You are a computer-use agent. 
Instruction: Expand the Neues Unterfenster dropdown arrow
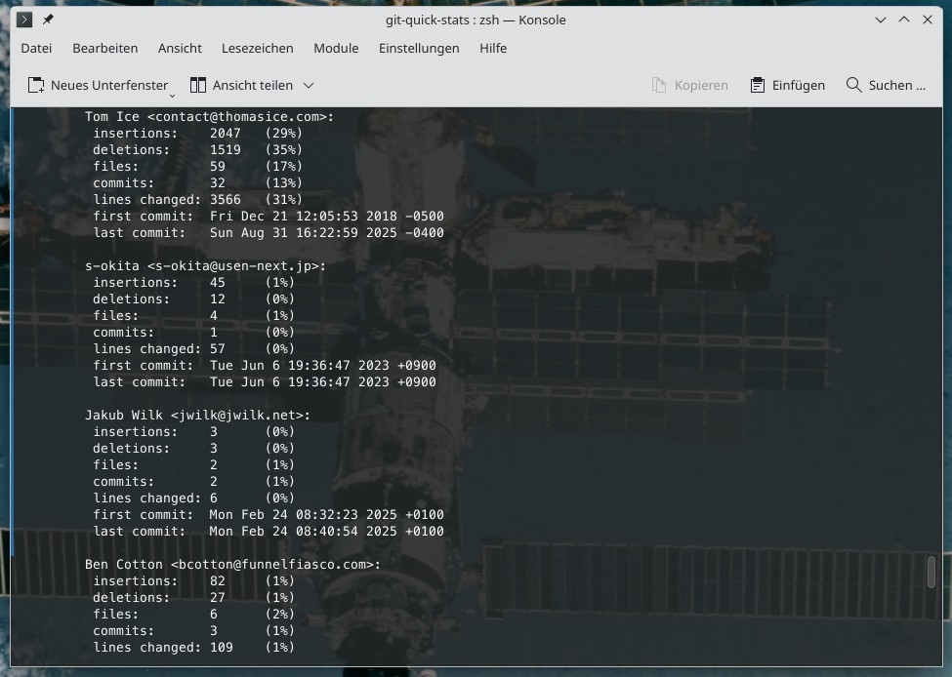[172, 95]
